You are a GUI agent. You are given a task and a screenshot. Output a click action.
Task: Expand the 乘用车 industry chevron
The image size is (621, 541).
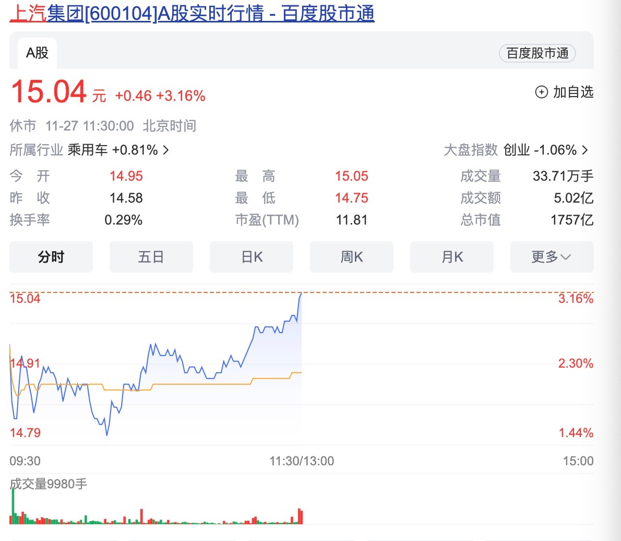point(166,150)
